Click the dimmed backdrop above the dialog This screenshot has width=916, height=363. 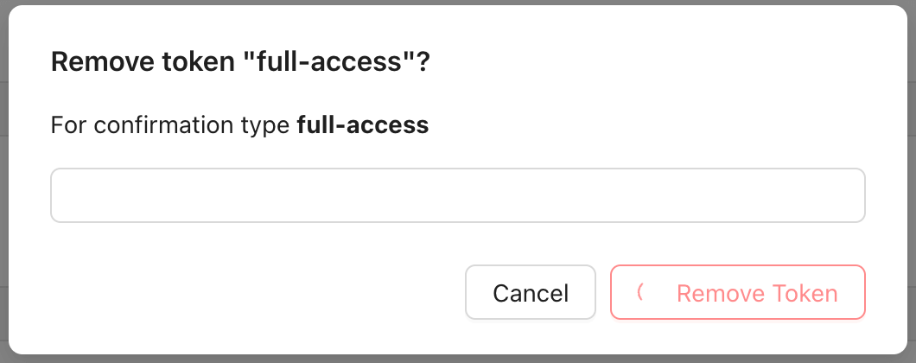coord(458,3)
